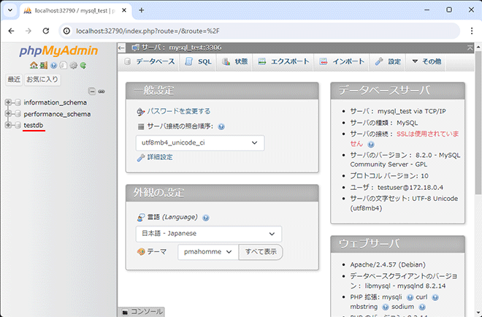Click the testdb database cylinder icon

(18, 126)
